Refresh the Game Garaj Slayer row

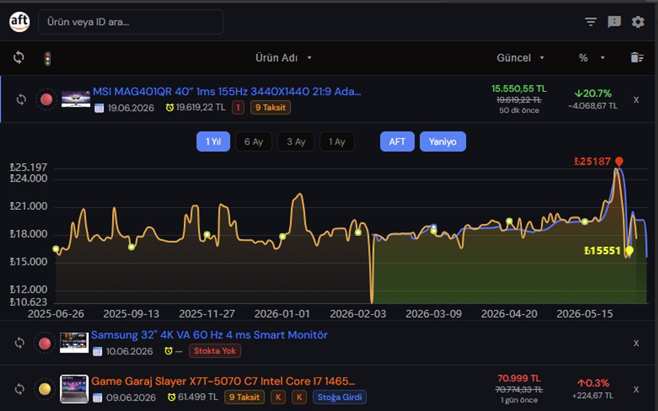coord(20,389)
